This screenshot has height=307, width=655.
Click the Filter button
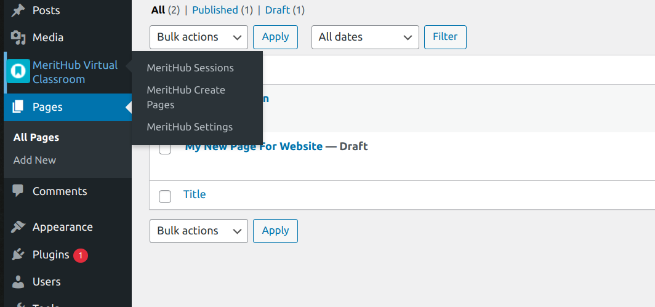point(445,37)
